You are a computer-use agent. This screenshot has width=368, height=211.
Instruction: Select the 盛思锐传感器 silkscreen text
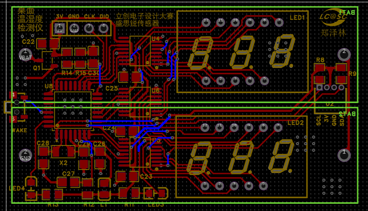[137, 23]
